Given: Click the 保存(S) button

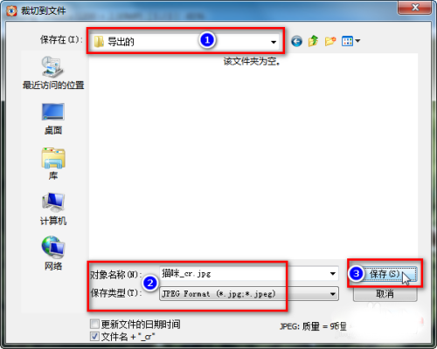Looking at the screenshot, I should (x=385, y=274).
